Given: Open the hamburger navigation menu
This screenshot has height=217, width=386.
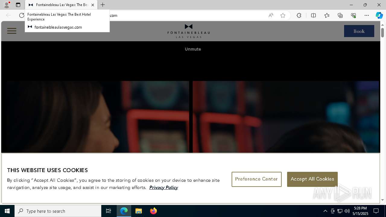Looking at the screenshot, I should tap(12, 31).
